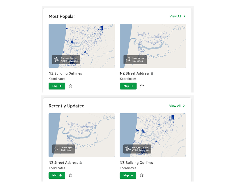Image resolution: width=235 pixels, height=192 pixels.
Task: Add Recently Updated NZ Street Address to map
Action: coord(57,175)
